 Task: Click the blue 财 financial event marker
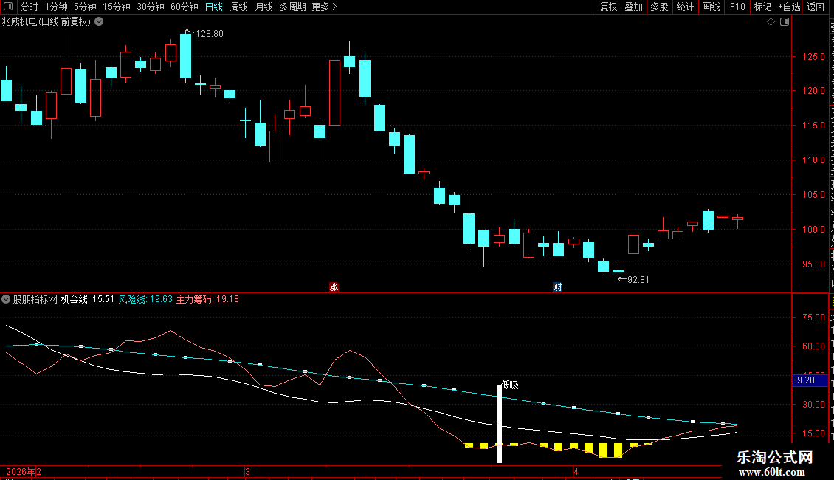pos(557,287)
